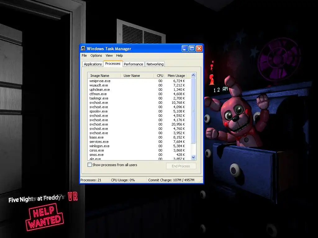Sort by the User Name column header
Viewport: 318px width, 238px height.
(137, 76)
